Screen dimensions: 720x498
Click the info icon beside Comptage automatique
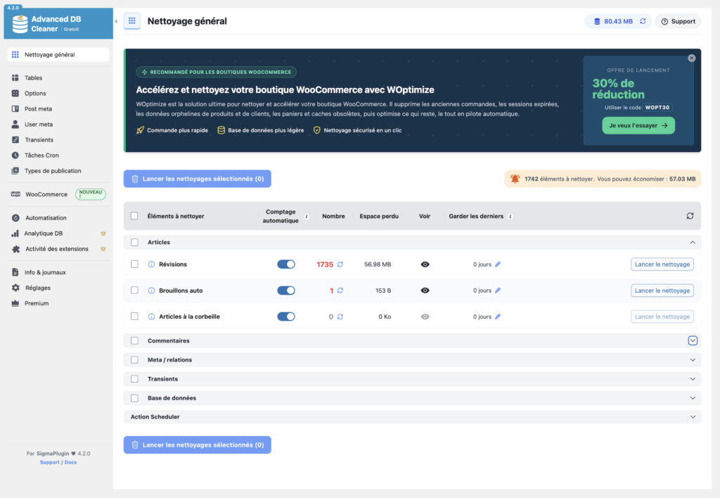307,217
